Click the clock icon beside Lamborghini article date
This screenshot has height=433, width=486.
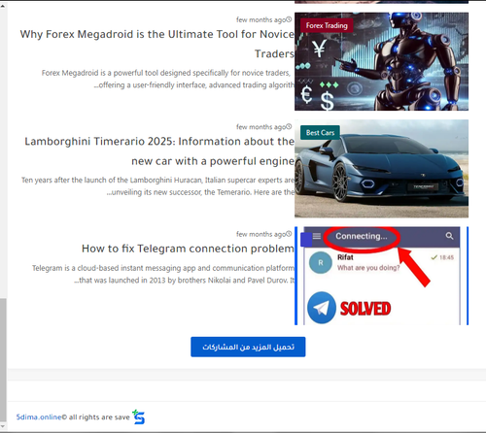click(289, 126)
